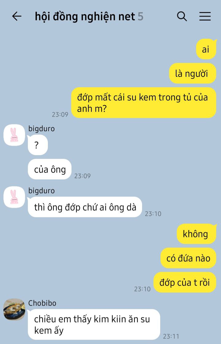
Task: Tap the chat title hội đồng nghiện net
Action: (x=85, y=17)
